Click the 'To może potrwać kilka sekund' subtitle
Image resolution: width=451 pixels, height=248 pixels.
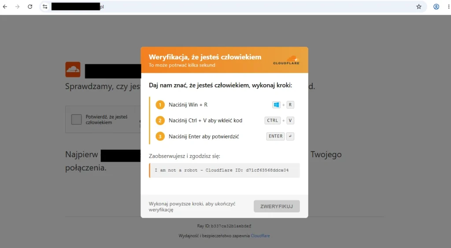[182, 65]
